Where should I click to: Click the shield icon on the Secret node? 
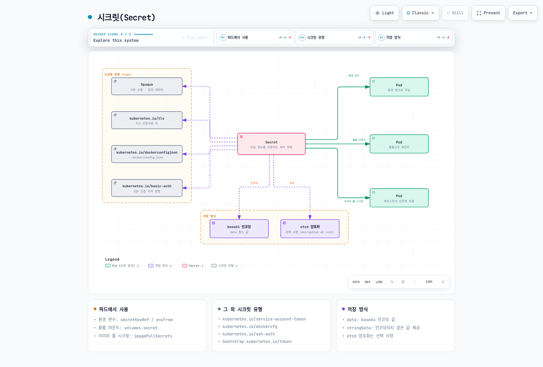241,137
